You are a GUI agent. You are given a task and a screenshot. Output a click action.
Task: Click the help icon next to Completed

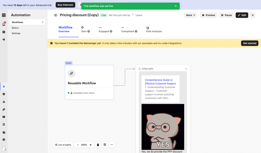tap(136, 31)
